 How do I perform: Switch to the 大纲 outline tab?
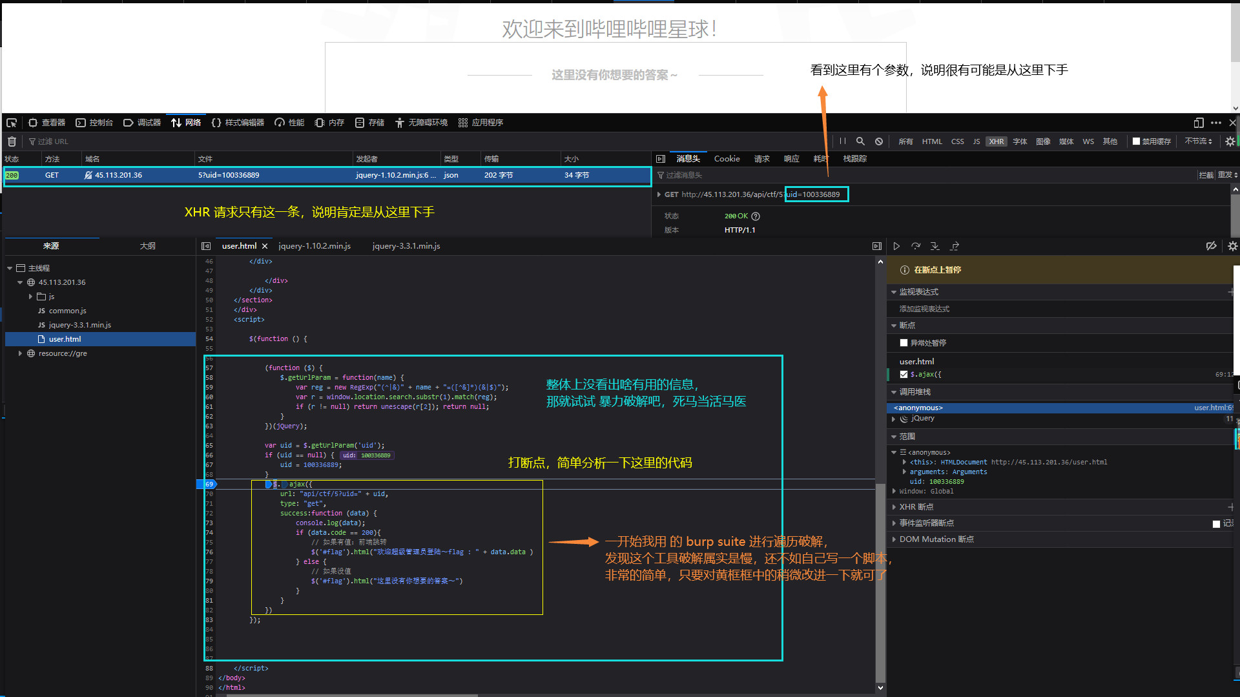click(147, 246)
